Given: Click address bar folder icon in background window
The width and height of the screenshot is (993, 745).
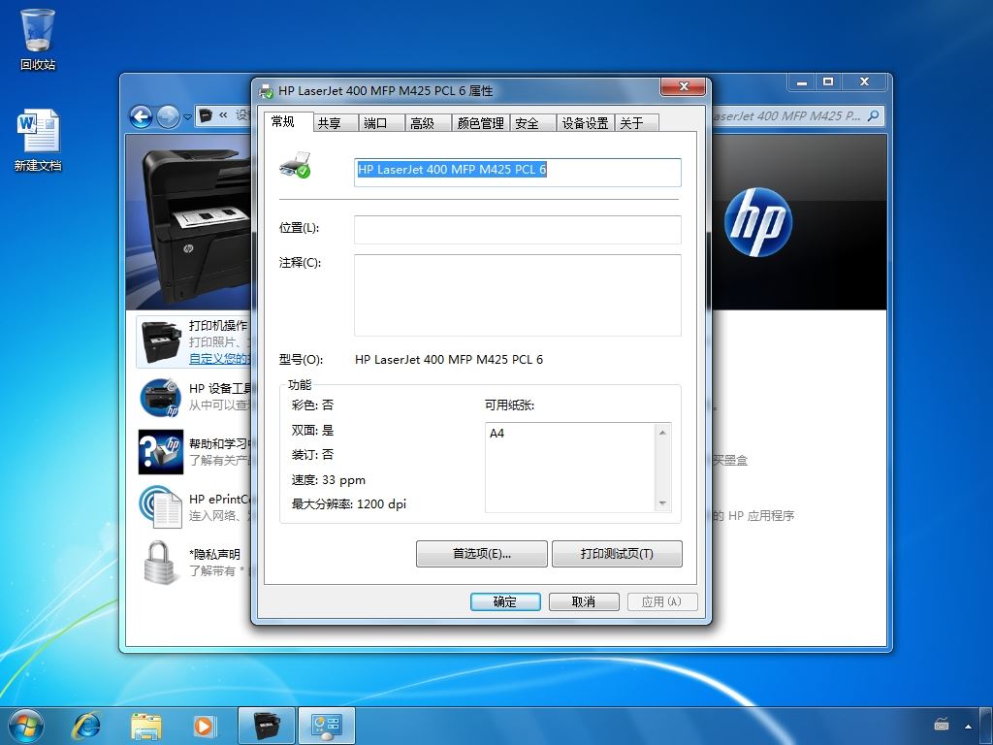Looking at the screenshot, I should (x=206, y=116).
